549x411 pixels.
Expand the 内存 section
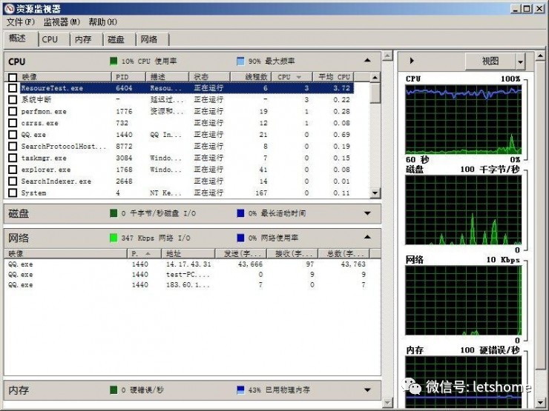coord(367,390)
